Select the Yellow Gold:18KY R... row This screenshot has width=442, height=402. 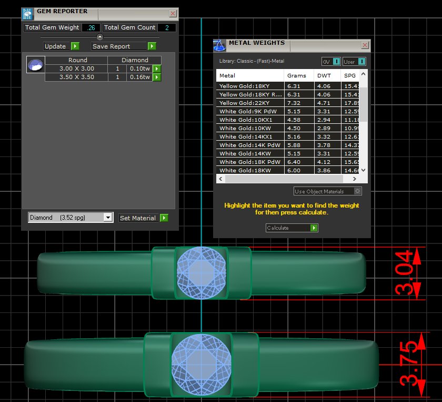coord(287,94)
